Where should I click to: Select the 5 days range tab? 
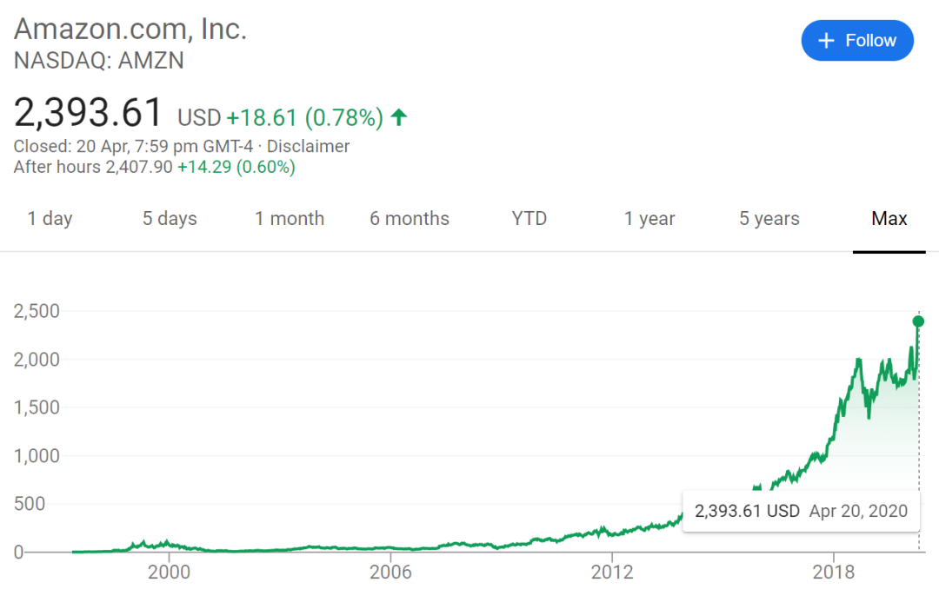pyautogui.click(x=170, y=219)
